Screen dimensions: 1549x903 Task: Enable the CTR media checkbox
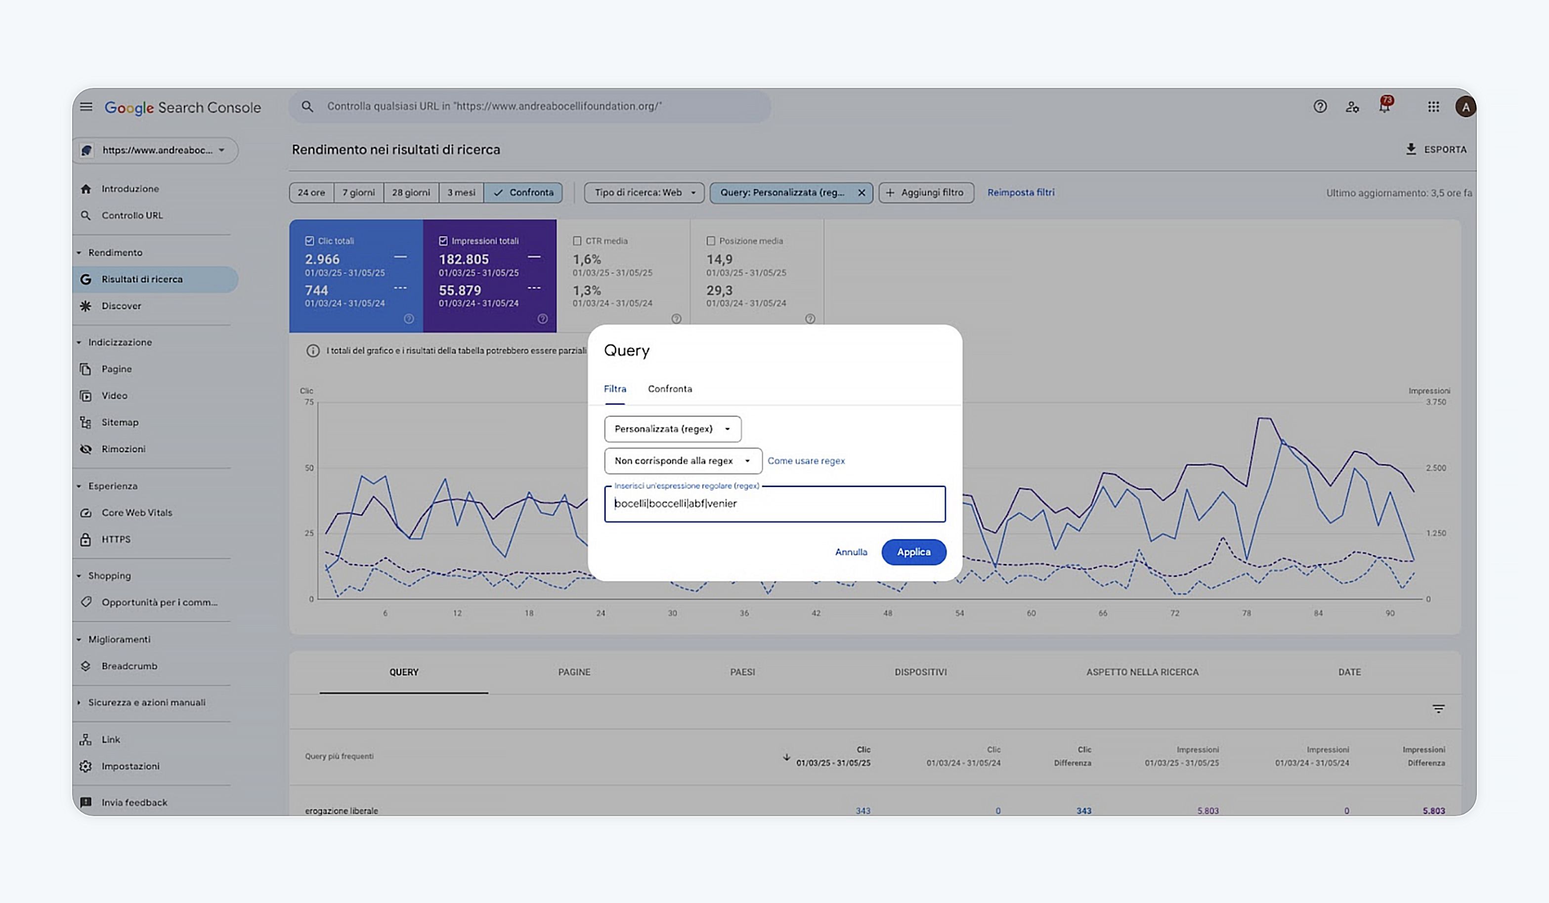[577, 241]
